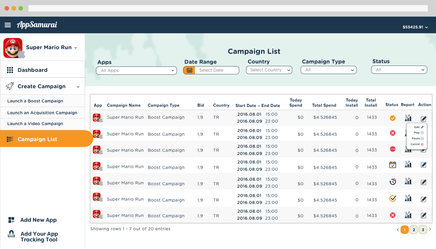Go to page 1 of the table

(405, 230)
